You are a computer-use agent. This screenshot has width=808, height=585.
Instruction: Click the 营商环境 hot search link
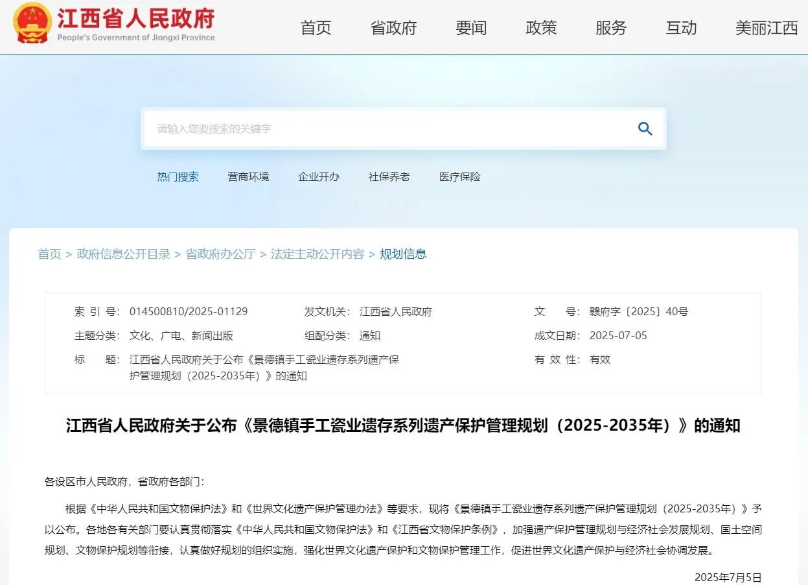(x=248, y=176)
